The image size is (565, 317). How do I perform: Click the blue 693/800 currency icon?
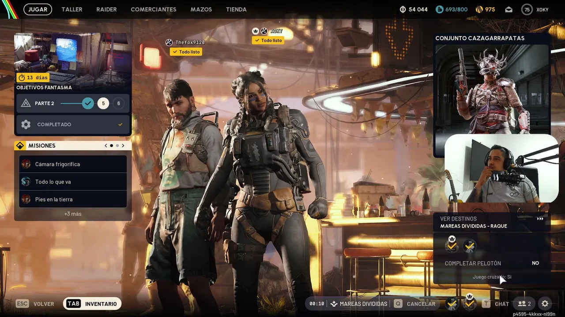pos(439,9)
